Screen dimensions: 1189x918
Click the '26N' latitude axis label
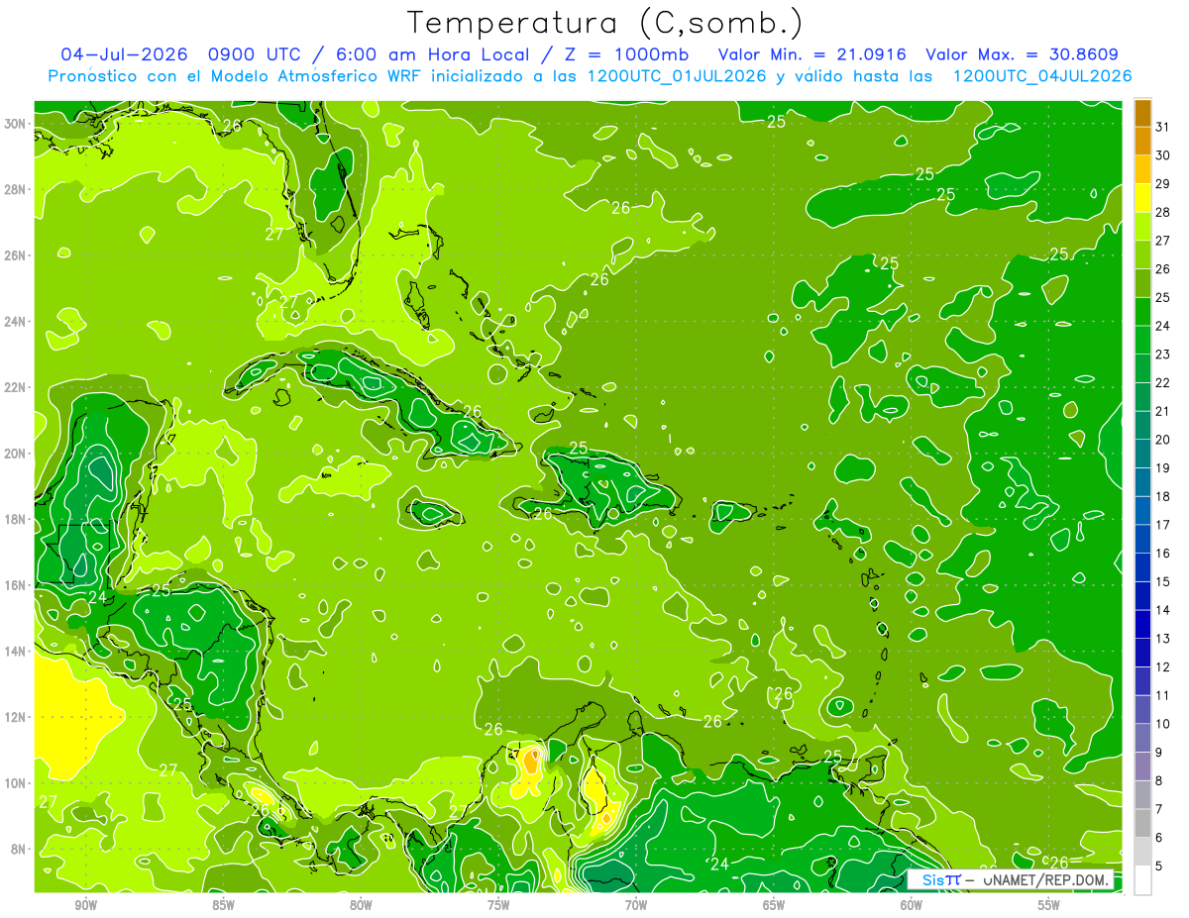16,255
